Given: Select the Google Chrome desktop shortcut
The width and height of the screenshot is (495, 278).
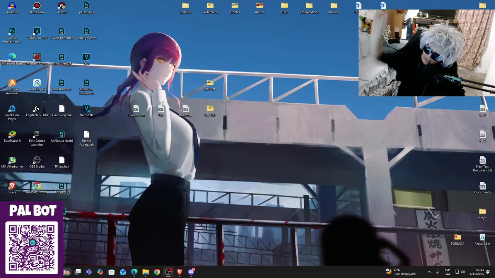Looking at the screenshot, I should [x=37, y=188].
